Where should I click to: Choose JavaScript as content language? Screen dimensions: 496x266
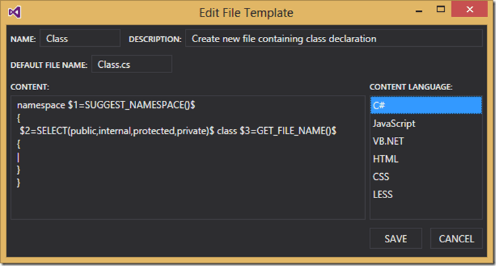click(426, 123)
